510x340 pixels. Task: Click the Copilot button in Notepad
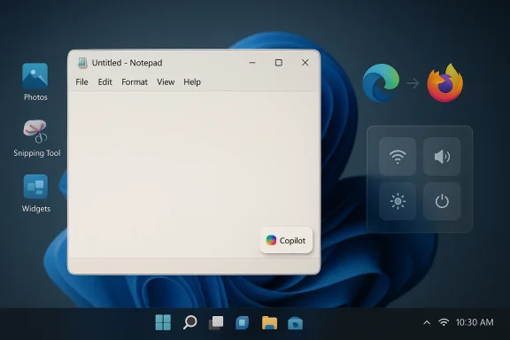(286, 241)
